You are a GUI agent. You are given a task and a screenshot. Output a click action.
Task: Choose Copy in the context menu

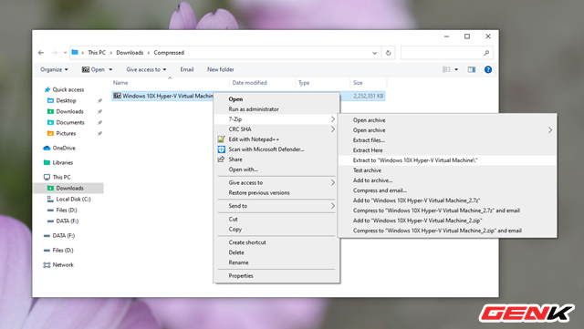(x=276, y=230)
